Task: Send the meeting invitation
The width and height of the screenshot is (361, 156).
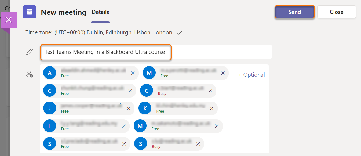Action: 294,12
